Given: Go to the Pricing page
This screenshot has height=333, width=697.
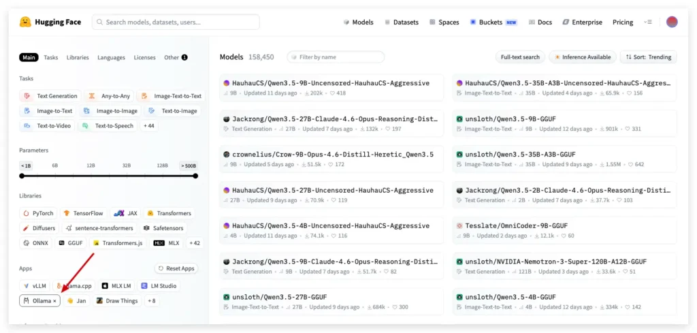Looking at the screenshot, I should tap(623, 22).
